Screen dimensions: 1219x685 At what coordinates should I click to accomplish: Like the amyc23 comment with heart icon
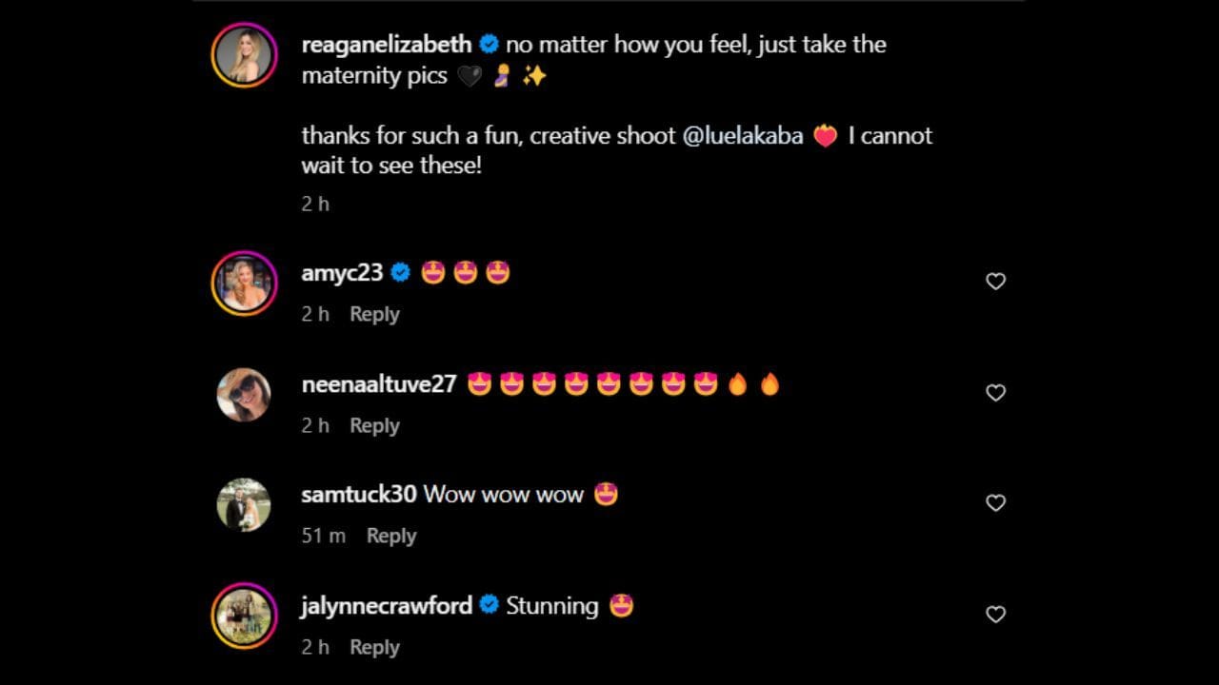click(x=995, y=282)
